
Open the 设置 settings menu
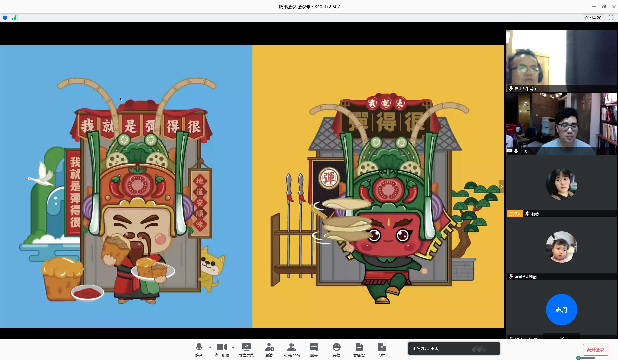[x=382, y=350]
